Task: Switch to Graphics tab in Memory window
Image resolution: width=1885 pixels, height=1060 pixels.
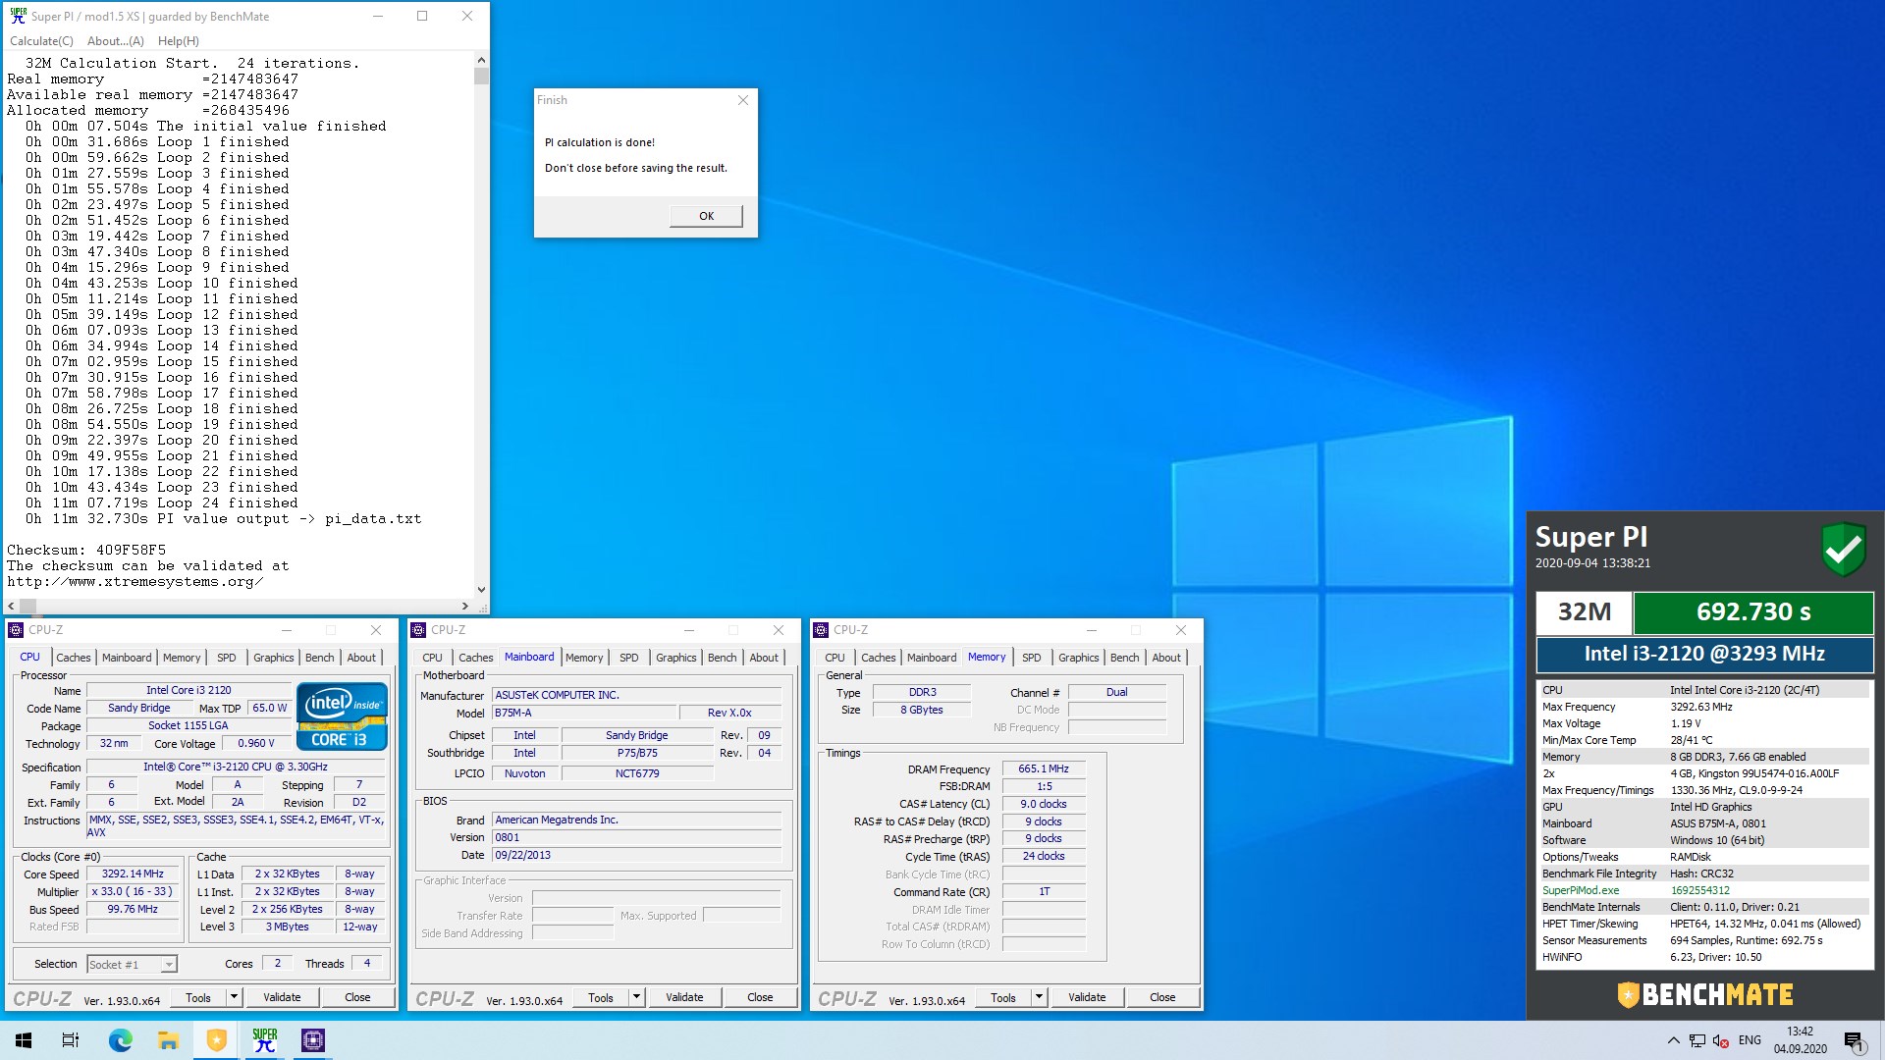Action: pyautogui.click(x=1079, y=658)
